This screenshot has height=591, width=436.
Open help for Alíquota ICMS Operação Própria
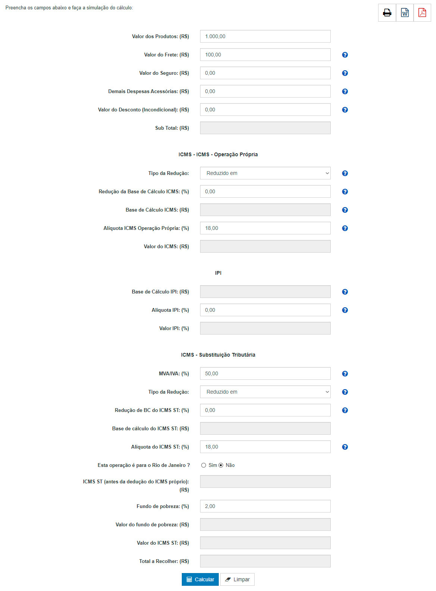point(345,228)
